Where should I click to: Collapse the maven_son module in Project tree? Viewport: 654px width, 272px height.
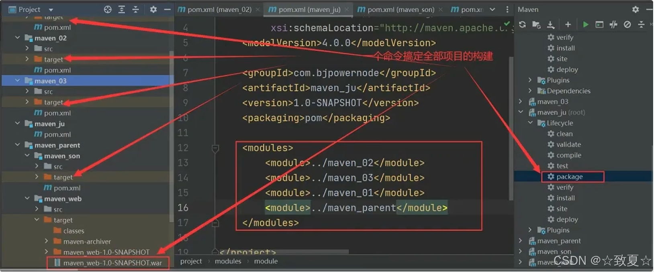(x=27, y=156)
